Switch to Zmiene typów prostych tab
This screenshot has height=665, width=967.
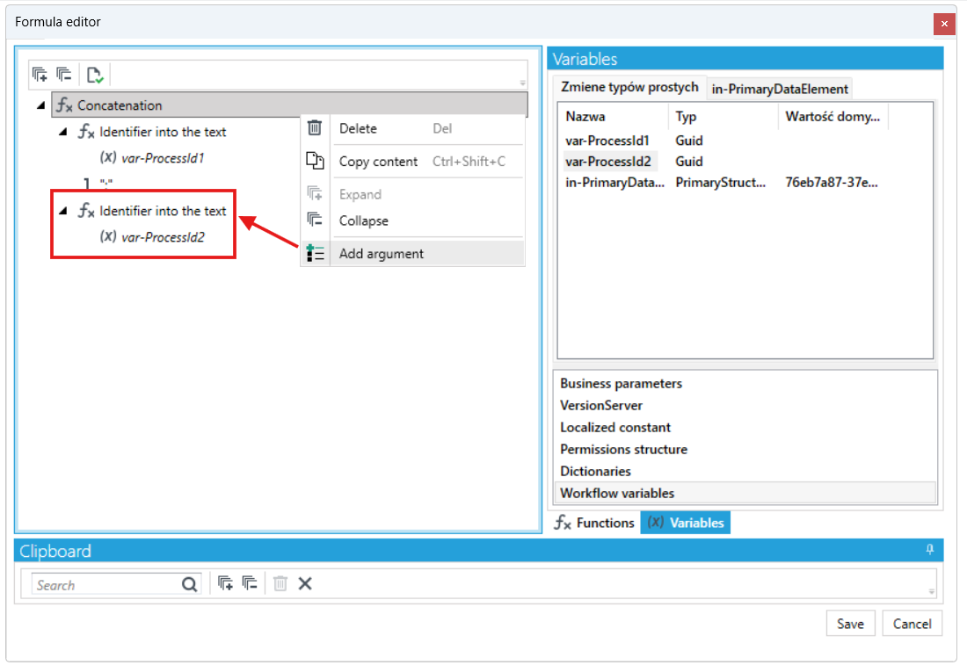click(x=629, y=88)
